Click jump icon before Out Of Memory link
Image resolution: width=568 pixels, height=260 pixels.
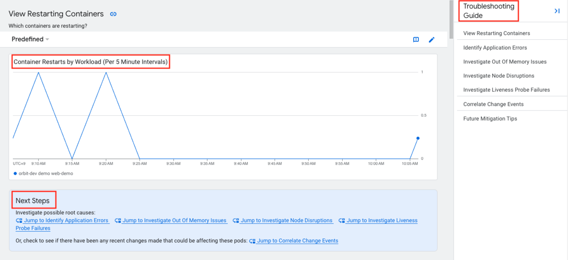click(x=118, y=221)
